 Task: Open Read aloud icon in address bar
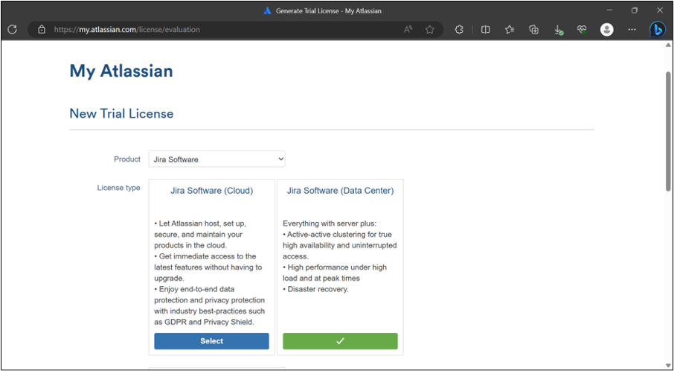pos(408,29)
